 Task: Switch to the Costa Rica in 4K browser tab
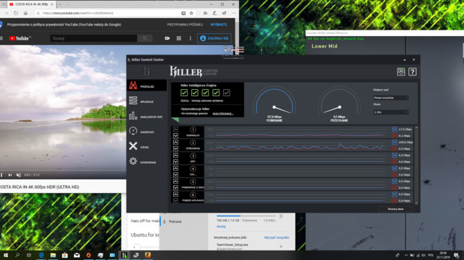pos(30,4)
